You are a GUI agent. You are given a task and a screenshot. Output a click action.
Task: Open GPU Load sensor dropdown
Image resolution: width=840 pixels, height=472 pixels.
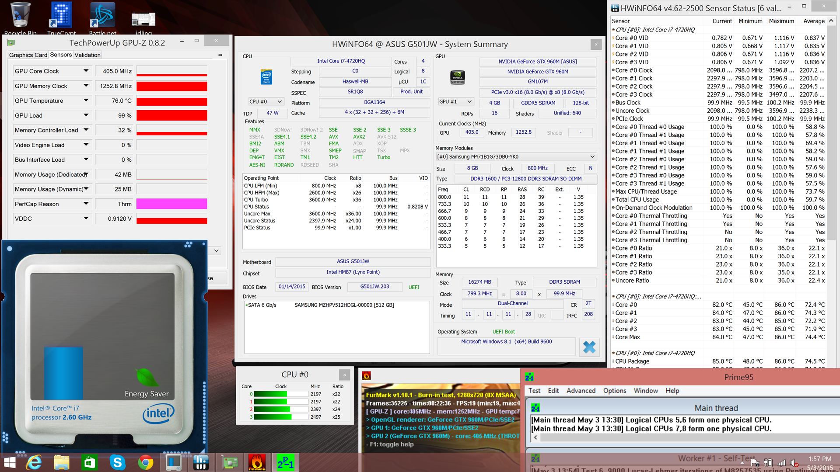click(x=86, y=115)
